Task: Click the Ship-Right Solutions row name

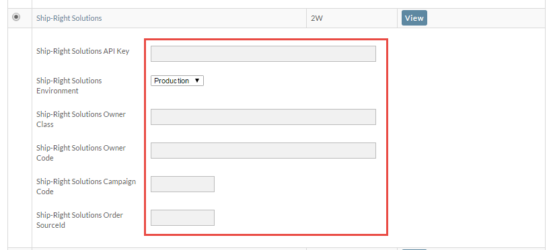Action: 69,18
